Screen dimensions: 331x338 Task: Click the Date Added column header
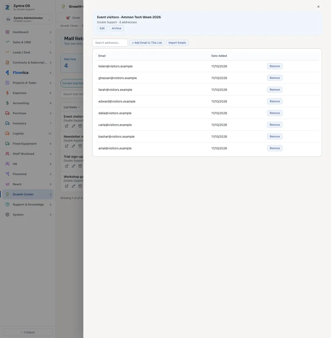(219, 56)
